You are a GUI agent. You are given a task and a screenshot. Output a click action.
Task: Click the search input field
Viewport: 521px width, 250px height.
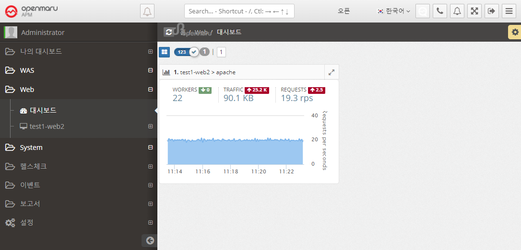(239, 11)
